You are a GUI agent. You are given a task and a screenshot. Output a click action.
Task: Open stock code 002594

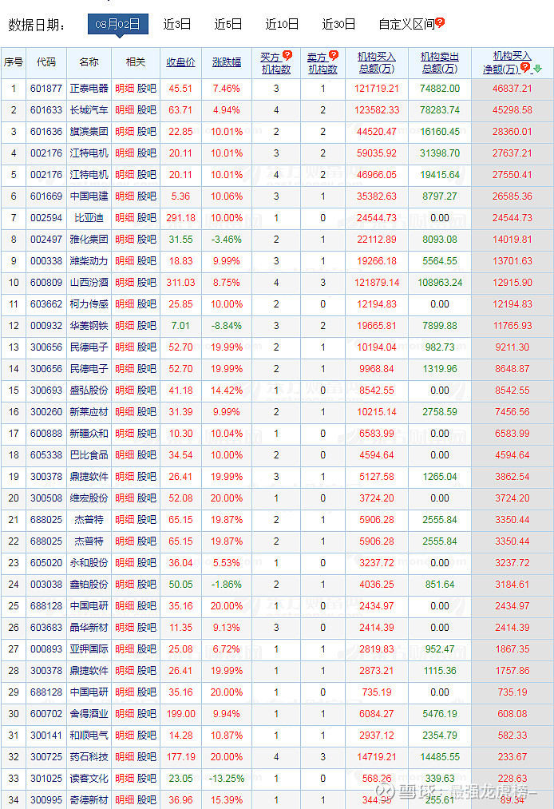point(46,218)
